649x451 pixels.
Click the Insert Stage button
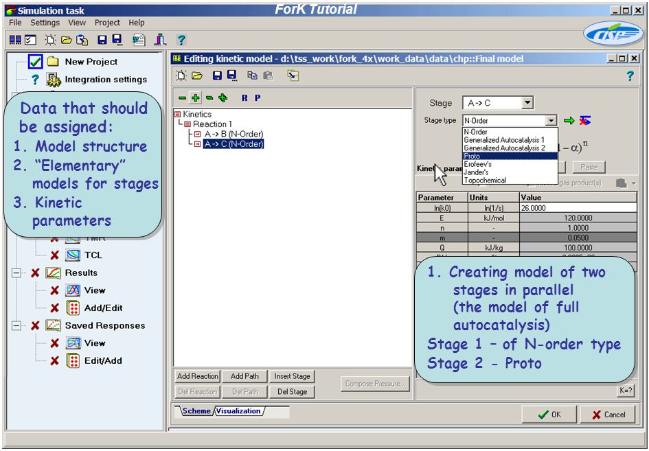point(292,376)
